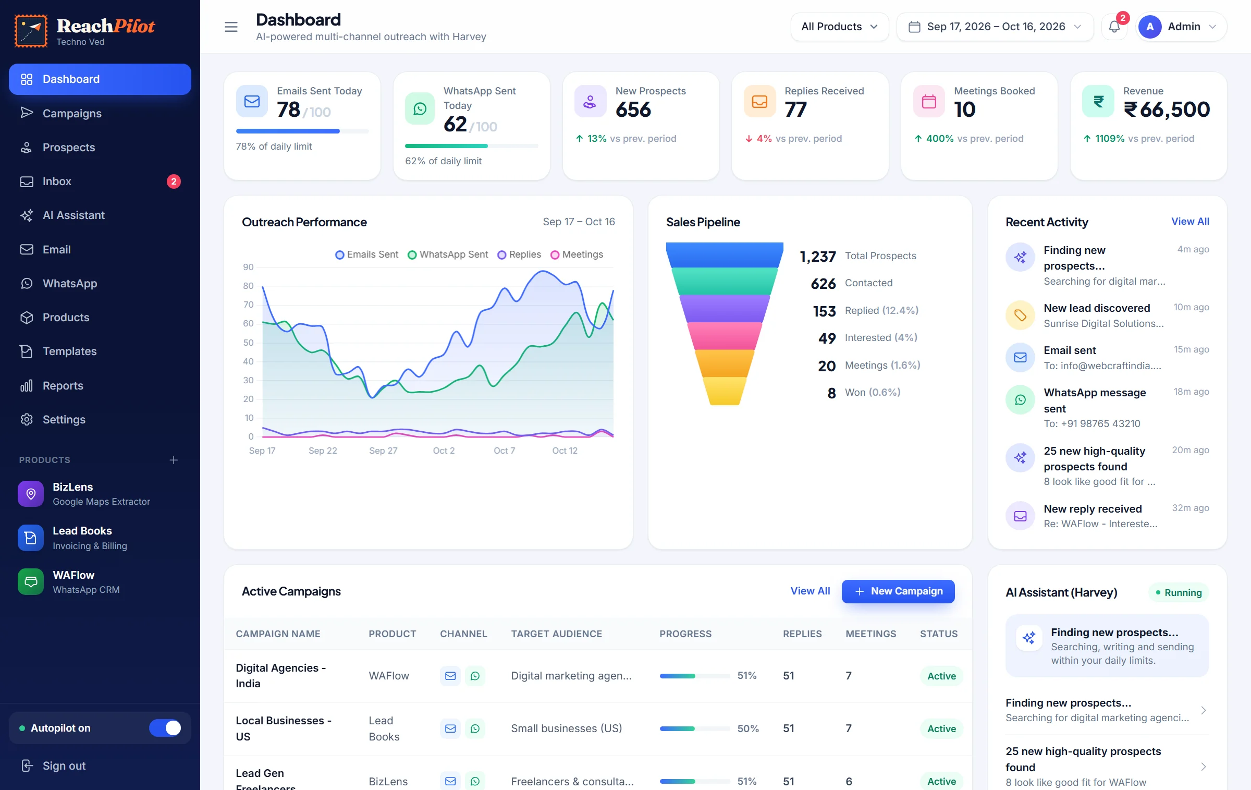Open the Dashboard menu item

tap(100, 79)
